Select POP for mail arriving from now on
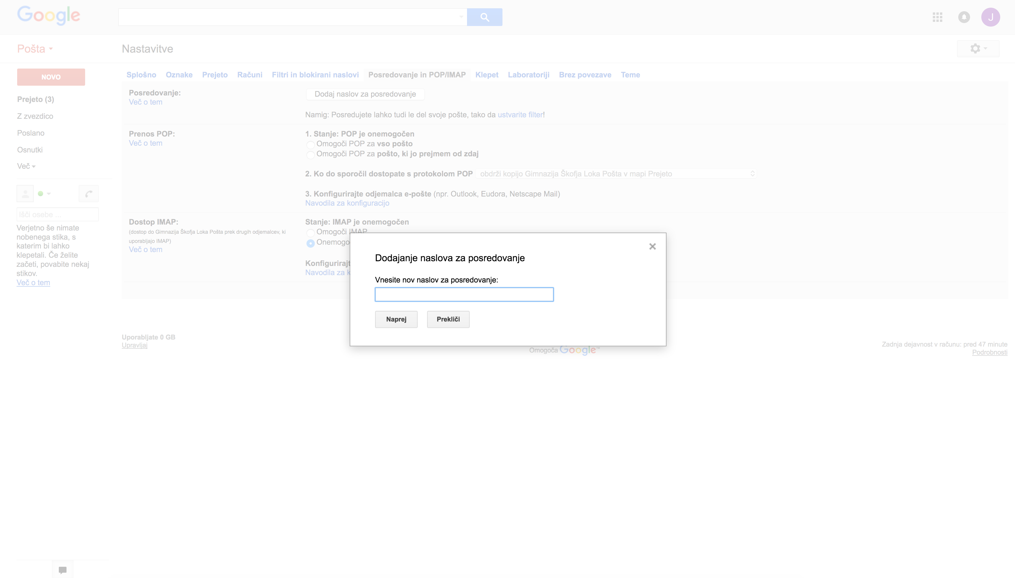Image resolution: width=1015 pixels, height=578 pixels. click(310, 155)
